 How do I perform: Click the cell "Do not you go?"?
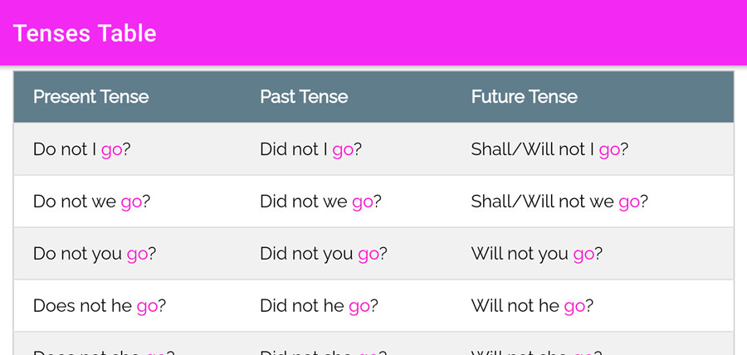pyautogui.click(x=95, y=254)
